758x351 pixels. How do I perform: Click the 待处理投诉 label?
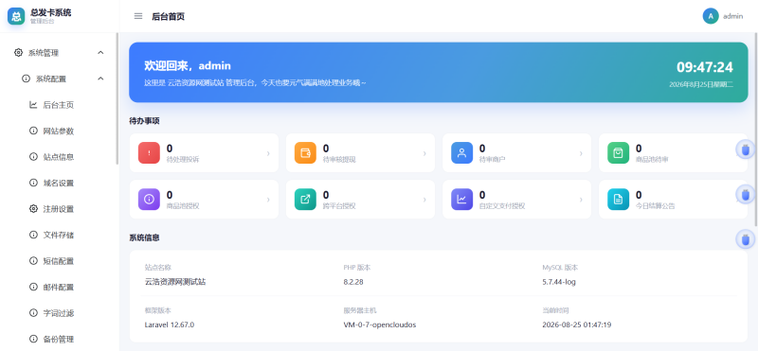pos(183,159)
